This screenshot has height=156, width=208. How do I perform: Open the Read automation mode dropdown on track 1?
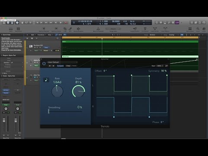[x=38, y=51]
